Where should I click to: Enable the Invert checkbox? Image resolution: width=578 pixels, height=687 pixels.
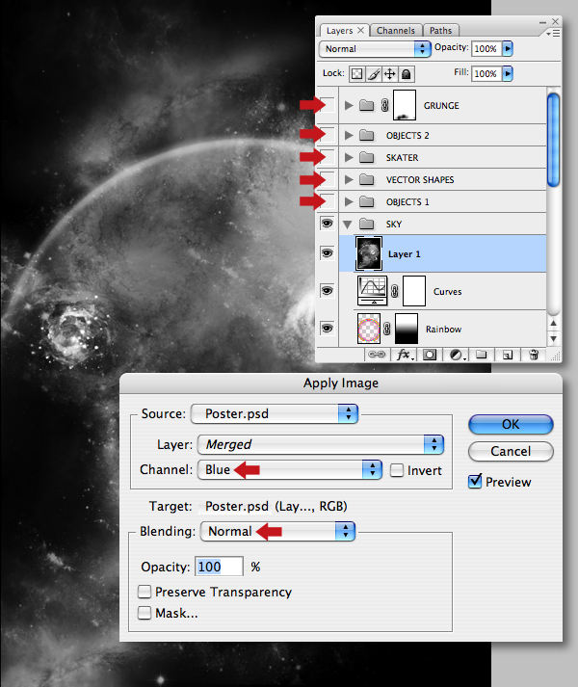pyautogui.click(x=397, y=470)
